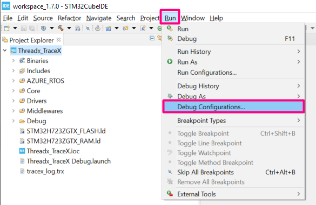Select tracex_log.trx file
316x205 pixels.
(x=45, y=171)
